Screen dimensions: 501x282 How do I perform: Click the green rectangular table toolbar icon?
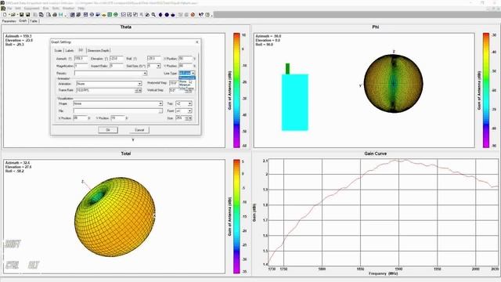click(110, 15)
